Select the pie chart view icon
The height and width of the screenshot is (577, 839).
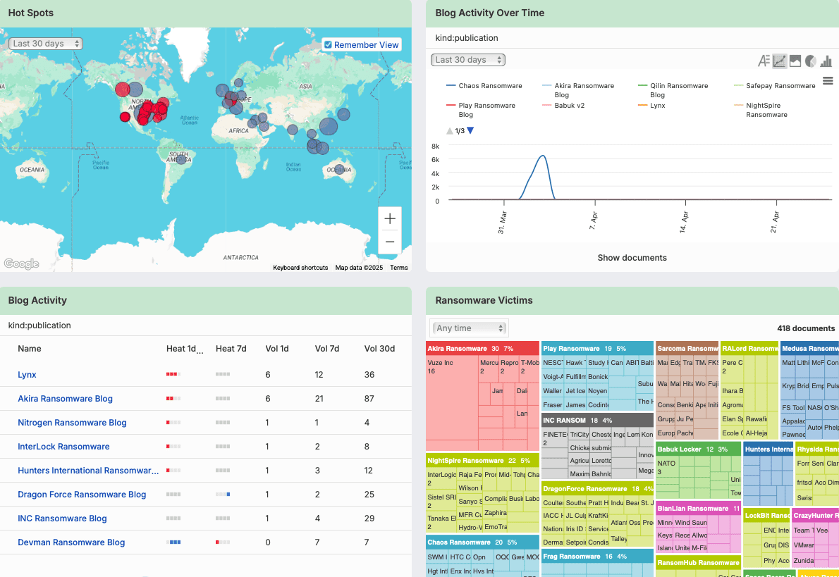pyautogui.click(x=811, y=61)
